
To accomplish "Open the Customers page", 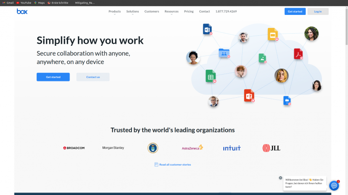I will tap(152, 11).
